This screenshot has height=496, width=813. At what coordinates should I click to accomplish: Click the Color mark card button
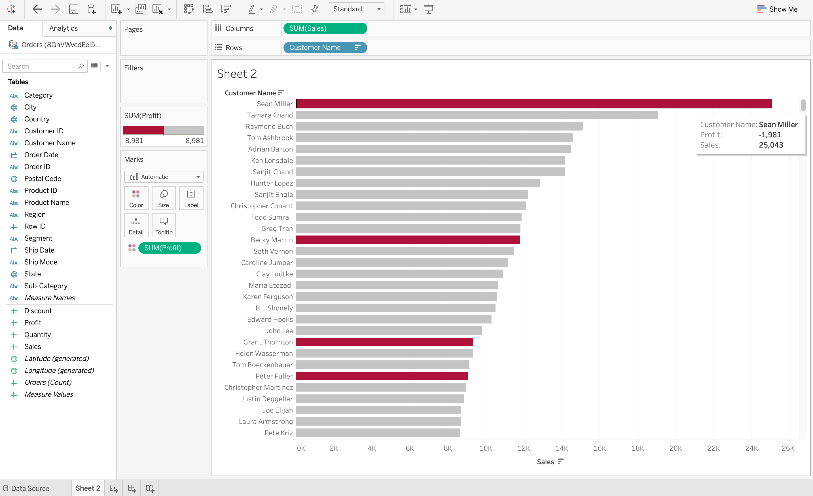(x=135, y=198)
